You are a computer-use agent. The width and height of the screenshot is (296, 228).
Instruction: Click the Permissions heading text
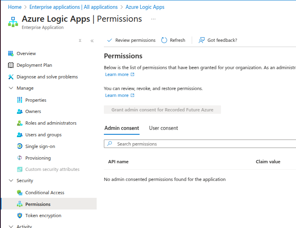pos(123,56)
